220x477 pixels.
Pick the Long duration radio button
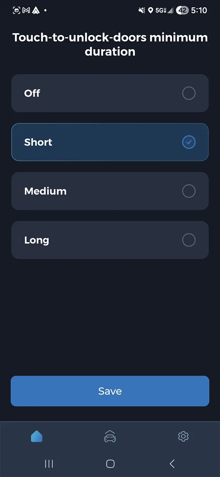pos(189,240)
